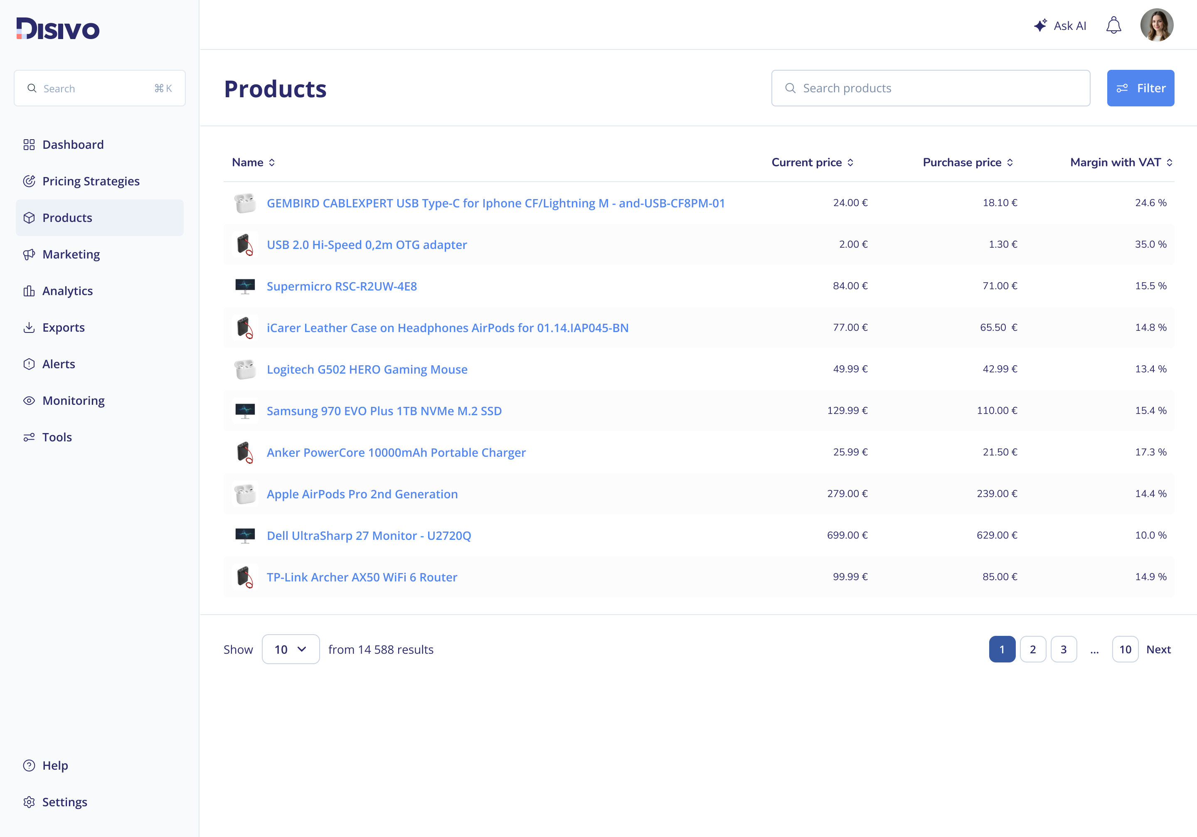1197x837 pixels.
Task: Open Anker PowerCore Portable Charger link
Action: tap(396, 453)
